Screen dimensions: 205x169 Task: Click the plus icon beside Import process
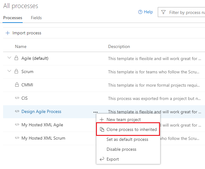click(x=7, y=33)
